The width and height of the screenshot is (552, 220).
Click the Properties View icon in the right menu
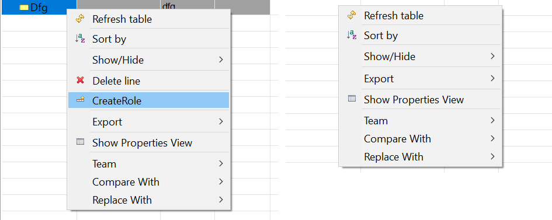[352, 99]
